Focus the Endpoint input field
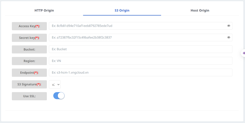Image resolution: width=245 pixels, height=123 pixels. [140, 73]
